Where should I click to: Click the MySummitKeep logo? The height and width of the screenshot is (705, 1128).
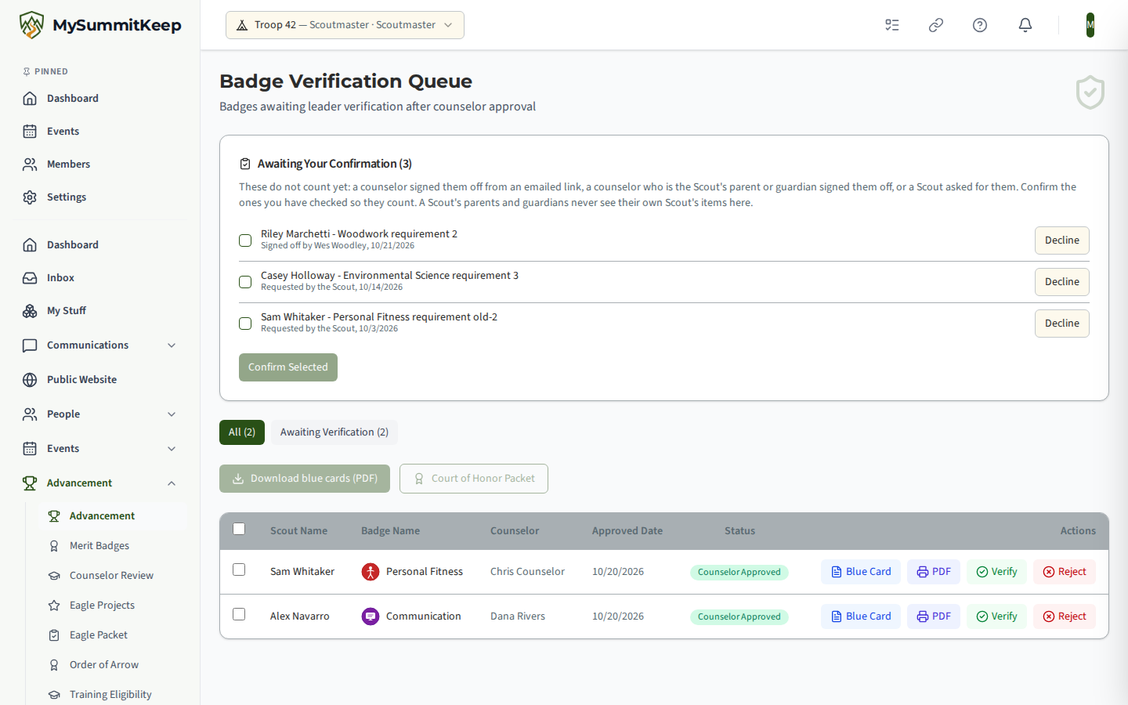click(x=100, y=25)
